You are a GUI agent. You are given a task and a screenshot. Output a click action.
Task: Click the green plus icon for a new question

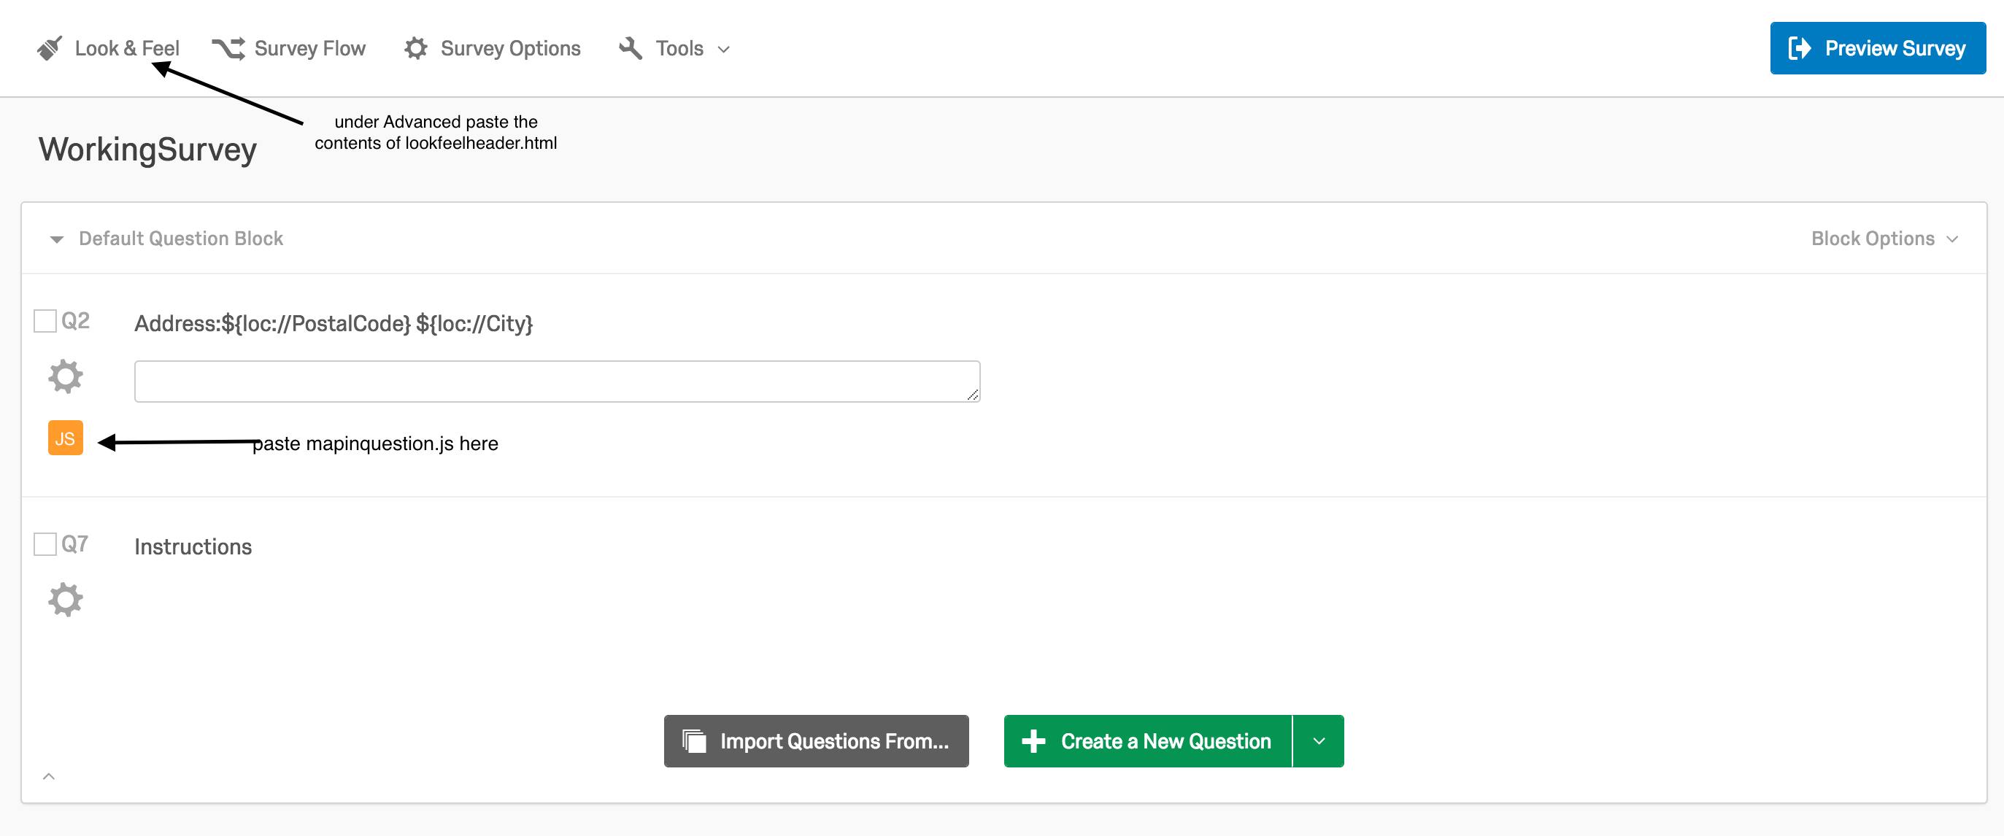click(1033, 741)
